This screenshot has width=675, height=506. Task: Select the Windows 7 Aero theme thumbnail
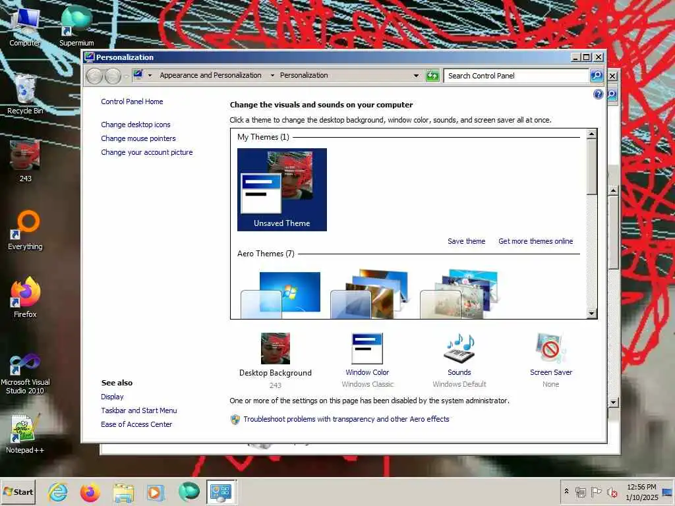pos(281,295)
